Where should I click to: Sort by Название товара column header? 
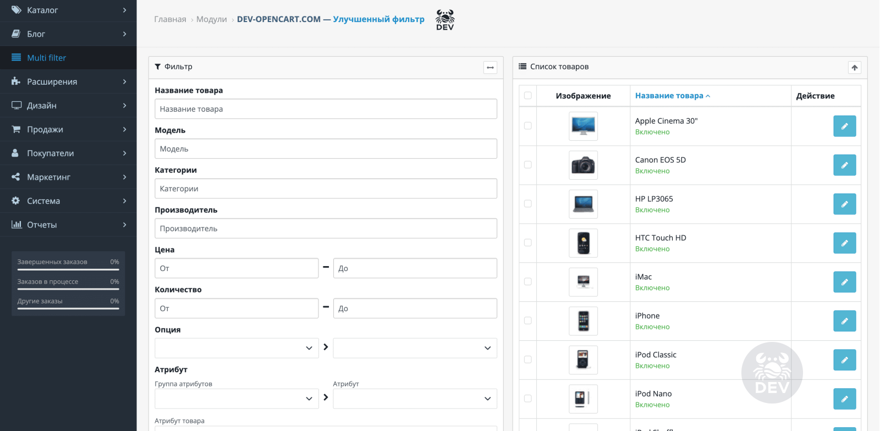point(673,96)
